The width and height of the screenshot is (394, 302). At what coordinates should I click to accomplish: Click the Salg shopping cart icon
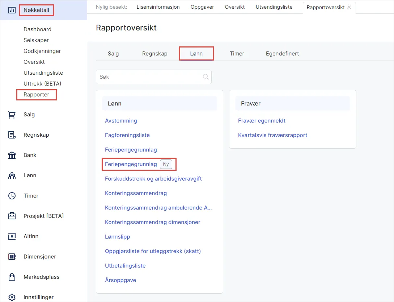[x=12, y=115]
